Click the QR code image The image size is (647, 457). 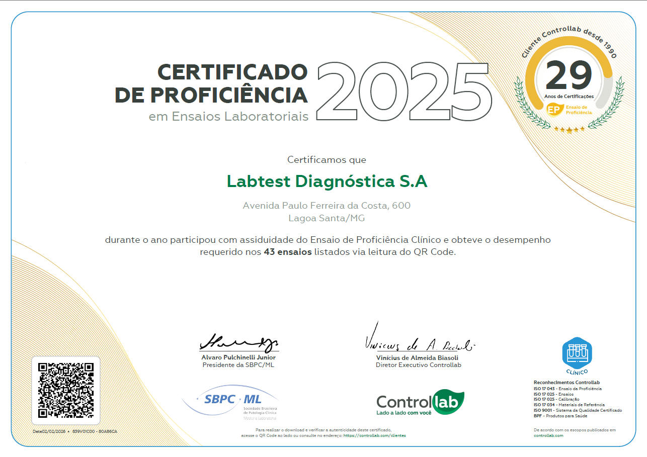(66, 390)
